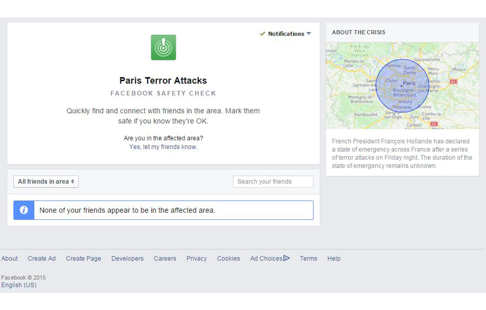This screenshot has width=486, height=310.
Task: Open the Developers footer link
Action: point(127,258)
